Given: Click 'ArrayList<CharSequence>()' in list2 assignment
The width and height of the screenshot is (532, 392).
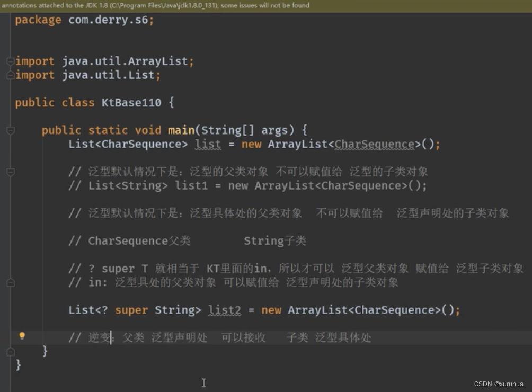Looking at the screenshot, I should tap(371, 310).
